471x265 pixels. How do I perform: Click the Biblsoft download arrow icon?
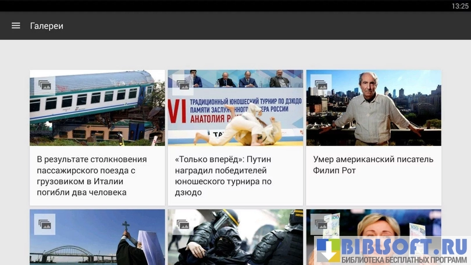tap(328, 250)
